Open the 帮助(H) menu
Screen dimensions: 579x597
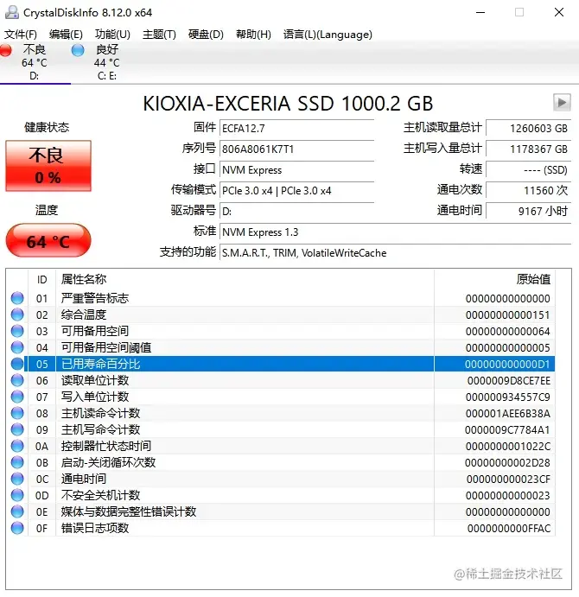[x=253, y=35]
